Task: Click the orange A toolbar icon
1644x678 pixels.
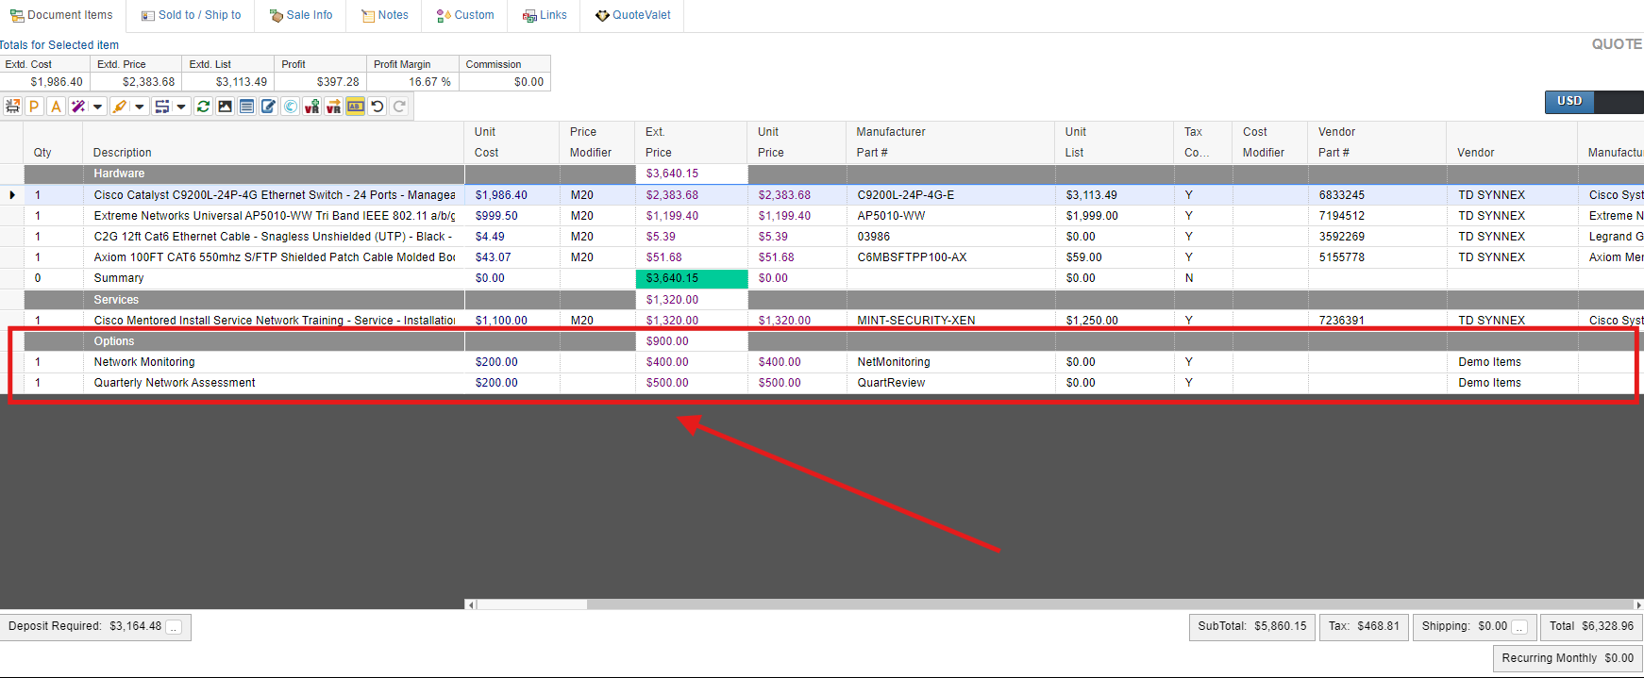Action: click(x=57, y=107)
